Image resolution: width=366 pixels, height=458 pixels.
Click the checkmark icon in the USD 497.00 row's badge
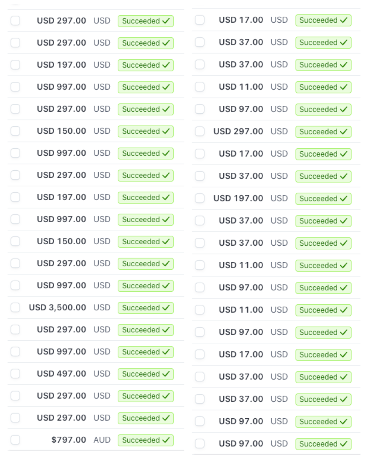pyautogui.click(x=166, y=374)
